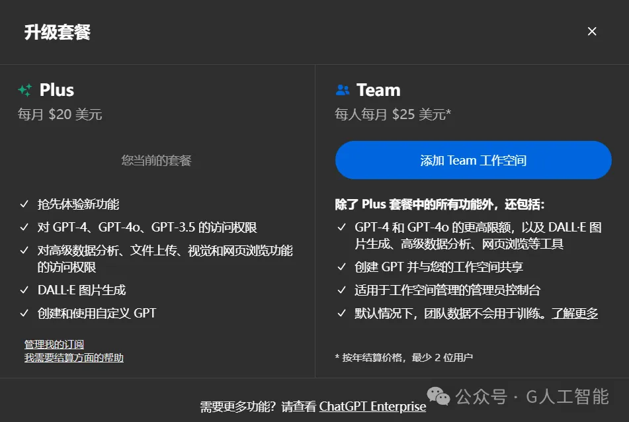Click checkmark beside 抢先体验新功能
Screen dimensions: 629x422
tap(24, 204)
